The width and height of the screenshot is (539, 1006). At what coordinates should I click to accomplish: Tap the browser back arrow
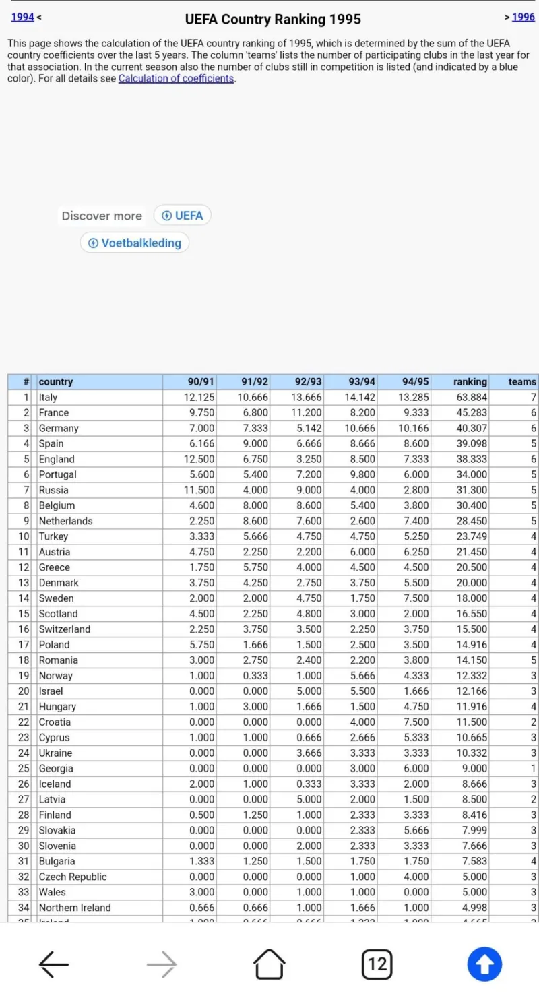(54, 964)
